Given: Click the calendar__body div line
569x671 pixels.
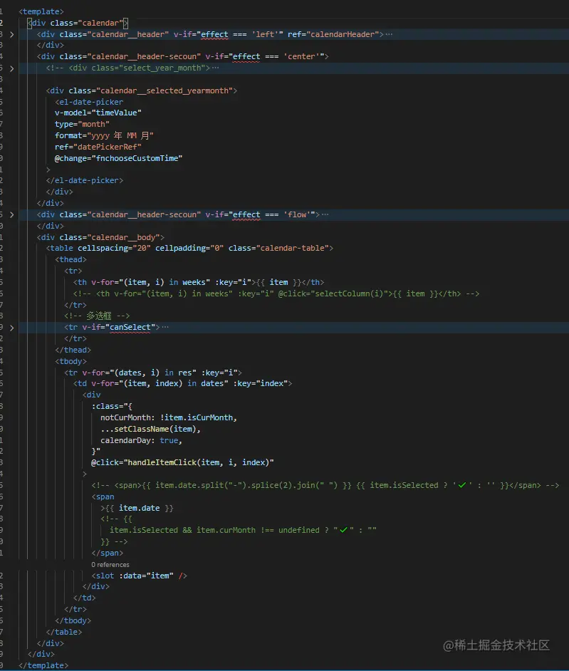Looking at the screenshot, I should [100, 237].
